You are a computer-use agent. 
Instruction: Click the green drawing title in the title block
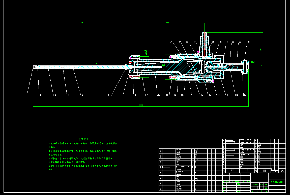point(277,182)
